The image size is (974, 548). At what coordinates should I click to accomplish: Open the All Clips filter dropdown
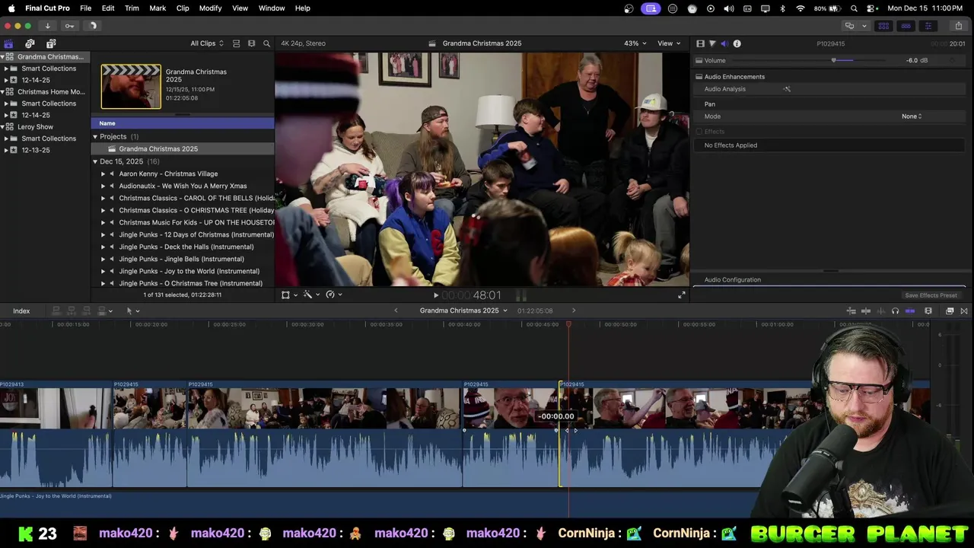click(207, 43)
